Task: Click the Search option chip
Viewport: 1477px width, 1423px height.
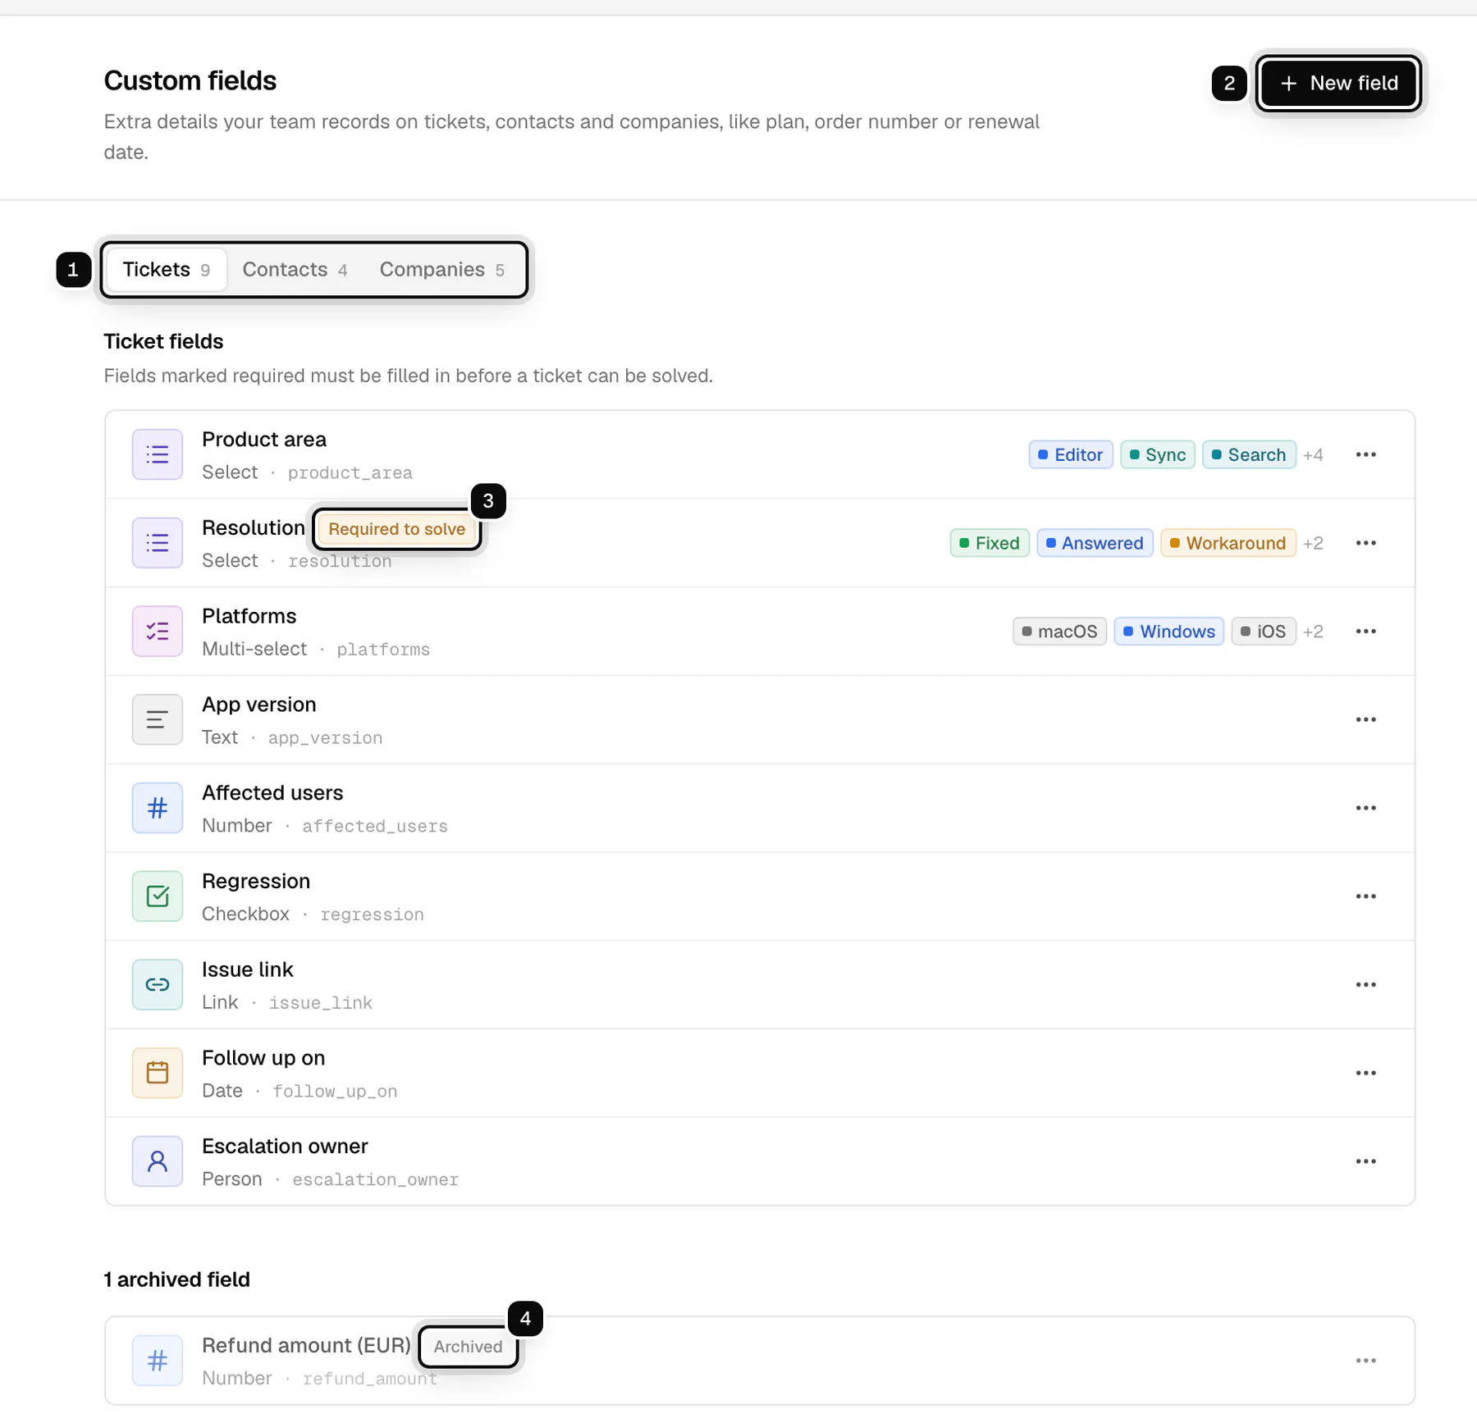Action: point(1249,454)
